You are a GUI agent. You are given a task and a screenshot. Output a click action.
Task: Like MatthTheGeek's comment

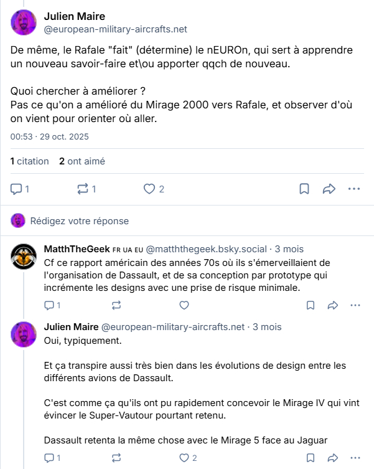(x=184, y=305)
